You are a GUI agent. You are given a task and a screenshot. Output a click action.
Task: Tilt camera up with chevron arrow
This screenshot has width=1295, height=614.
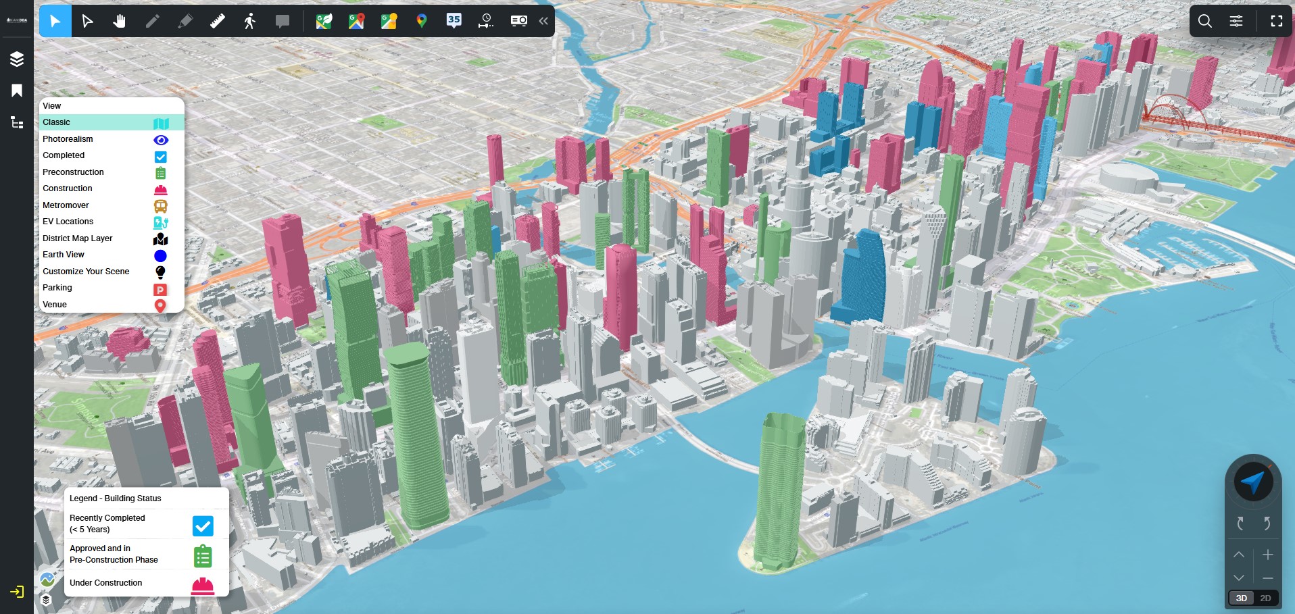click(1238, 555)
